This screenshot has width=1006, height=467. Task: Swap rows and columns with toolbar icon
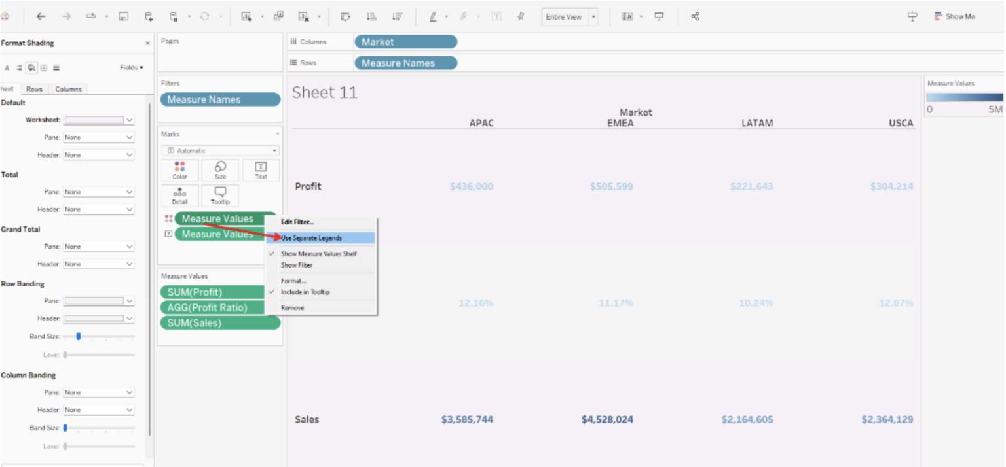pyautogui.click(x=345, y=16)
